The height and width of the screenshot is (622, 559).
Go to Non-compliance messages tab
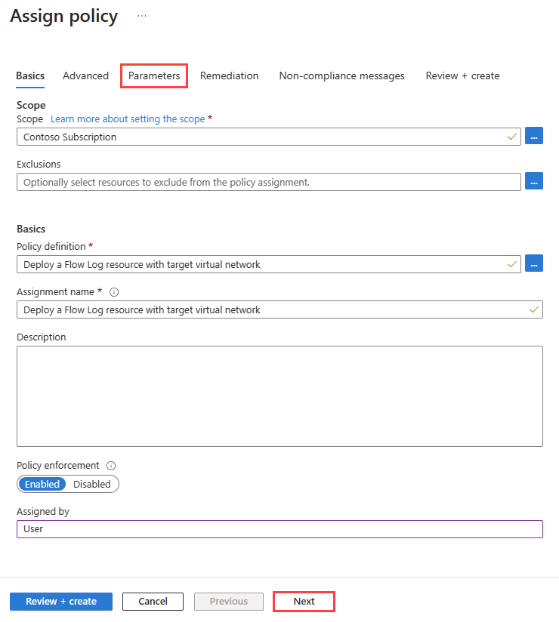pos(342,75)
